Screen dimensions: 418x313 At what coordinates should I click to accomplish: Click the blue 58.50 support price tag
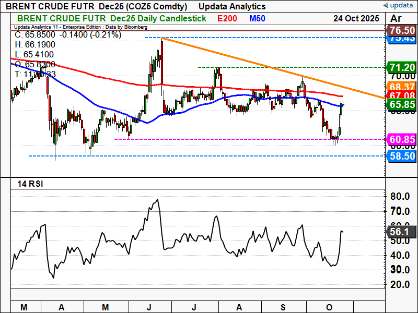tap(402, 156)
